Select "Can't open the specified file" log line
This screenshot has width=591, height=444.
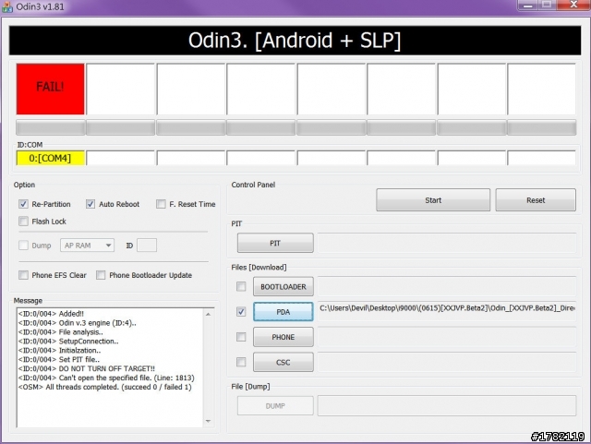coord(106,378)
